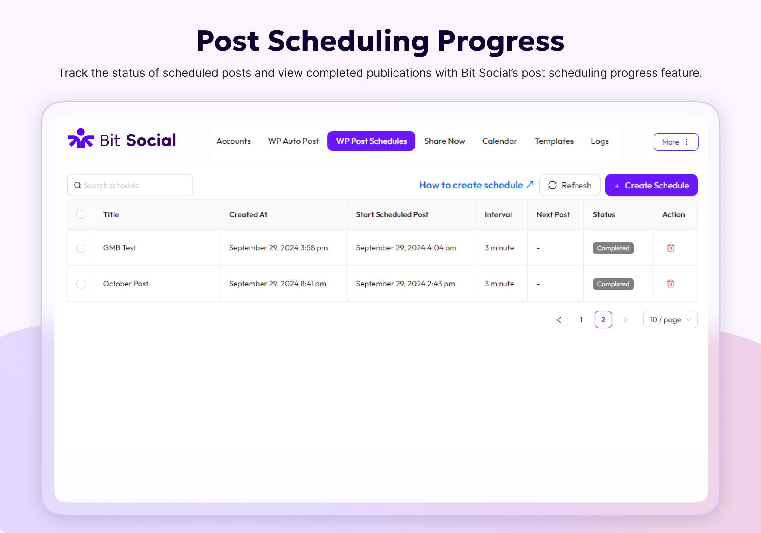Toggle the checkbox for October Post row
This screenshot has height=533, width=761.
coord(81,283)
